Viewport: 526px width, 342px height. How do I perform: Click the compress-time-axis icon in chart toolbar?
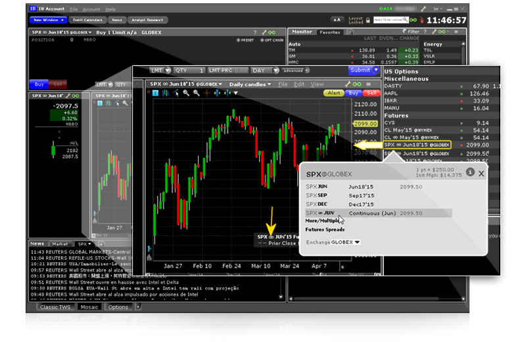coord(227,93)
